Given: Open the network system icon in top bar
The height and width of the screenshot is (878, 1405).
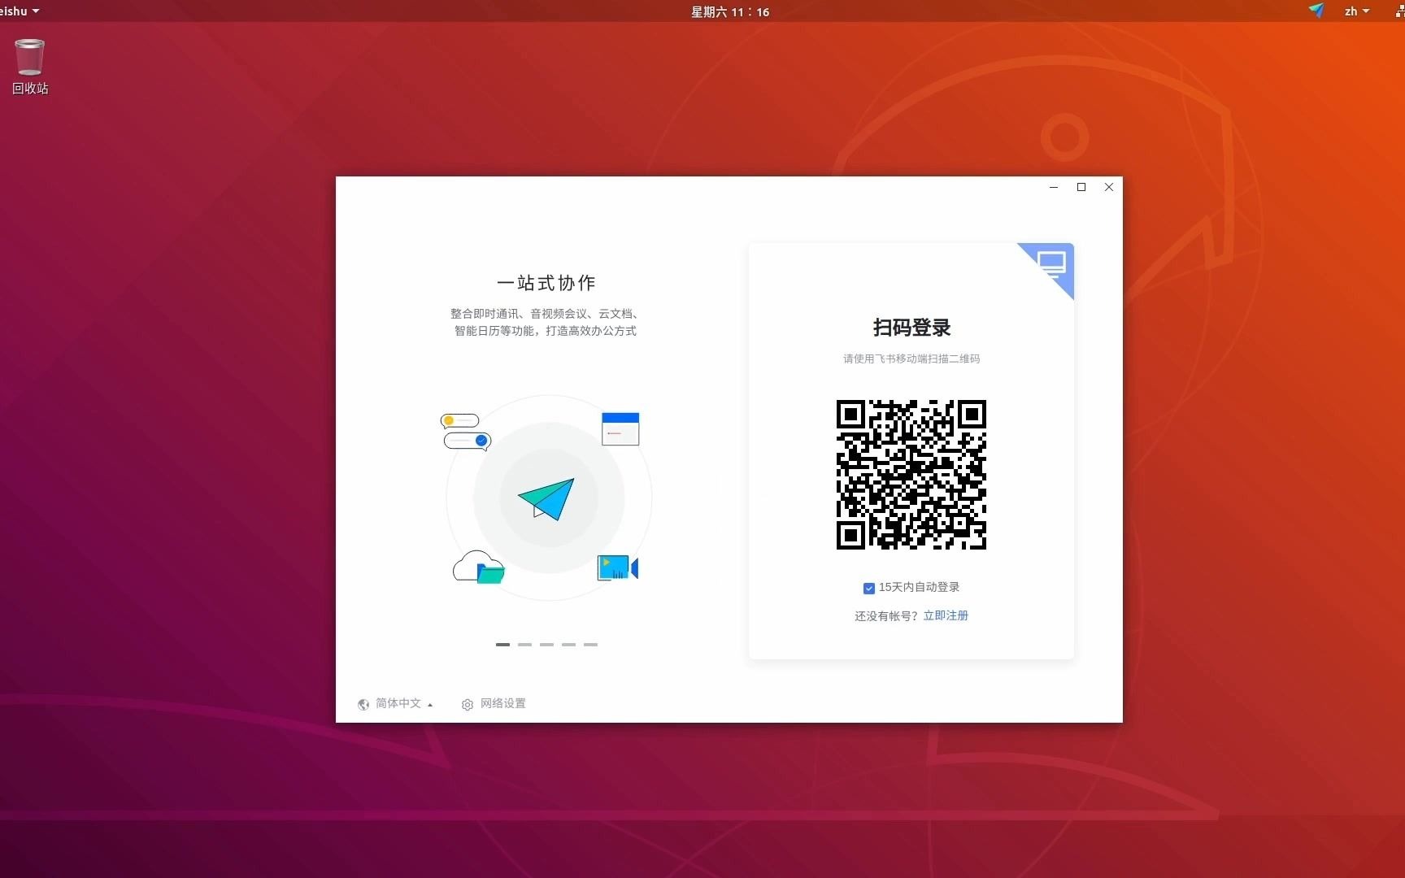Looking at the screenshot, I should tap(1400, 11).
